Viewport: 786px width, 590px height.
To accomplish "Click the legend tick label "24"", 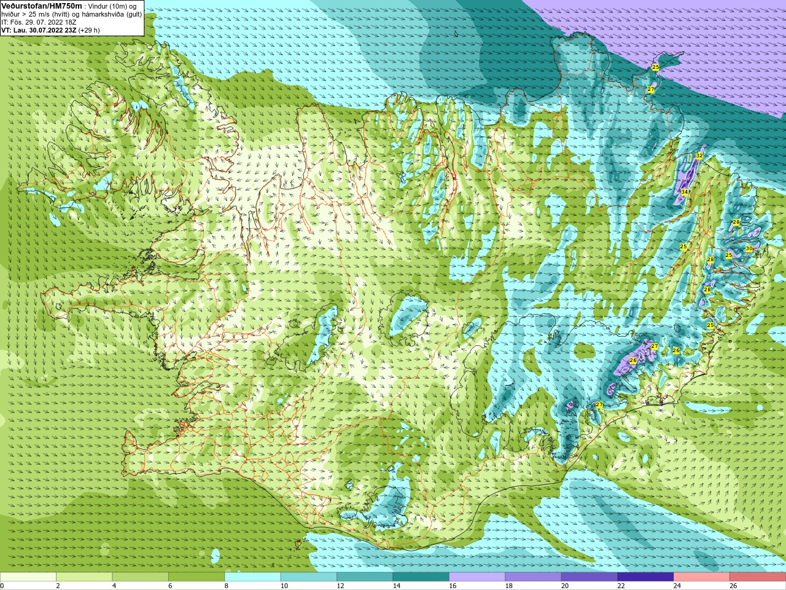I will pyautogui.click(x=677, y=586).
